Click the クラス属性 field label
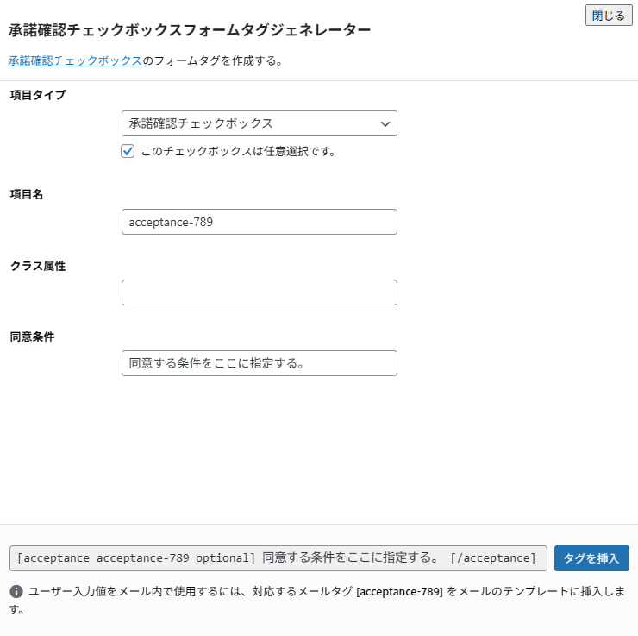The width and height of the screenshot is (638, 636). coord(37,266)
